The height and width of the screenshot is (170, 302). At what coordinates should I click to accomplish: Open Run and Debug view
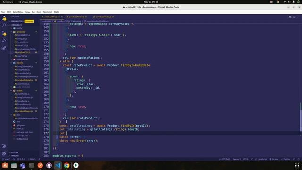[x=4, y=41]
